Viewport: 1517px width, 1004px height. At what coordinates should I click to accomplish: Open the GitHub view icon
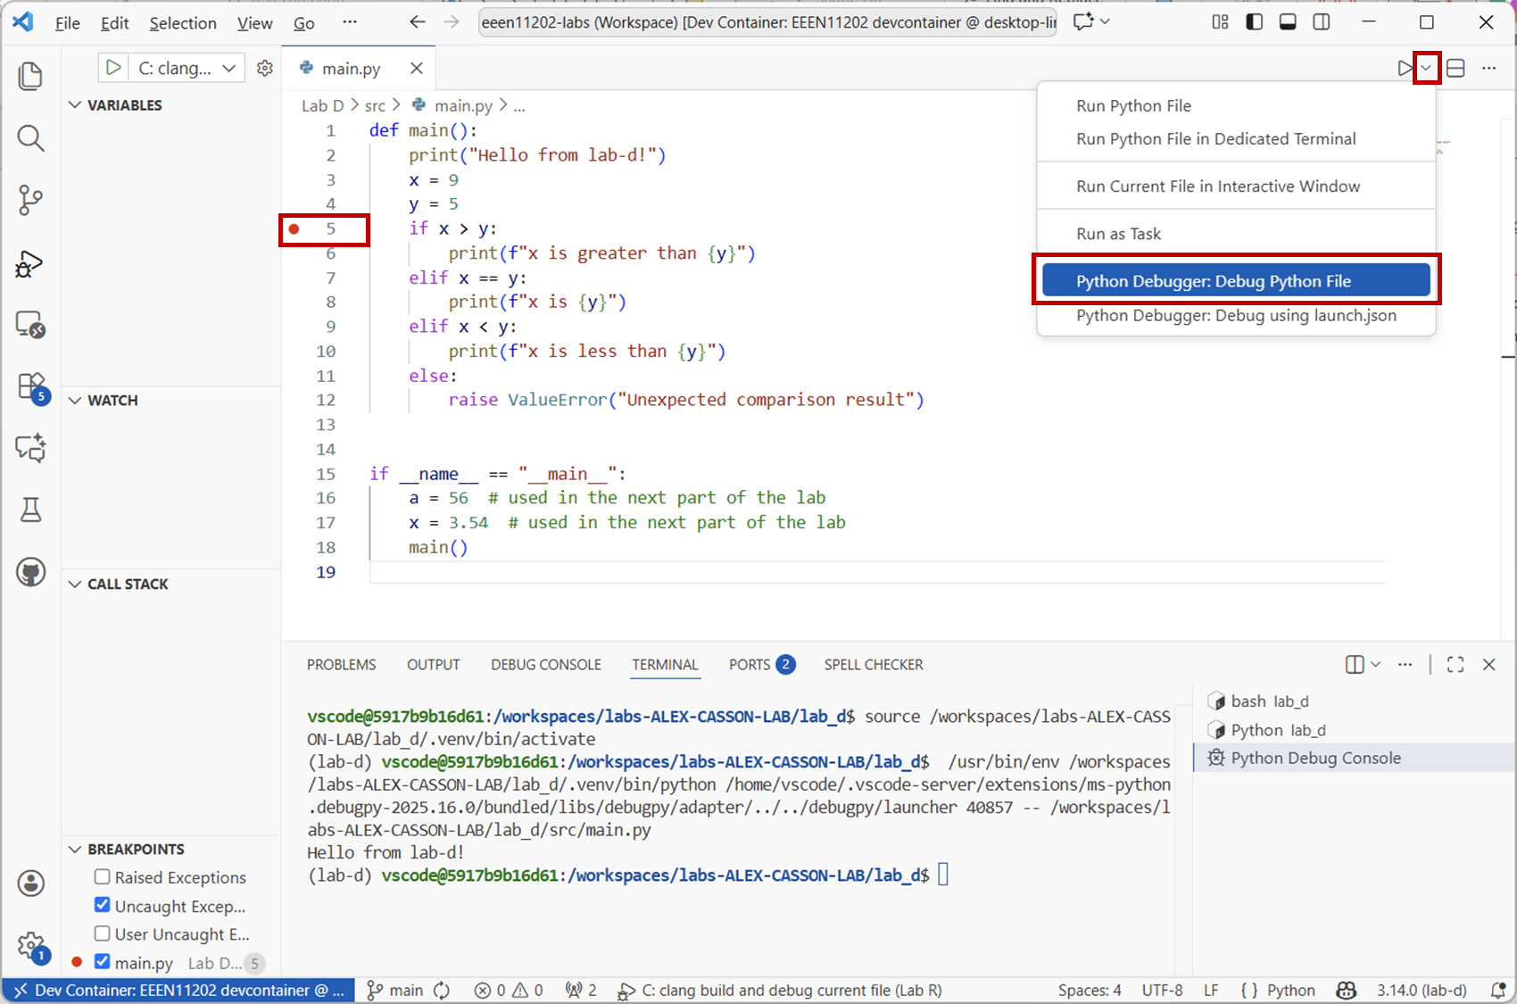[30, 572]
